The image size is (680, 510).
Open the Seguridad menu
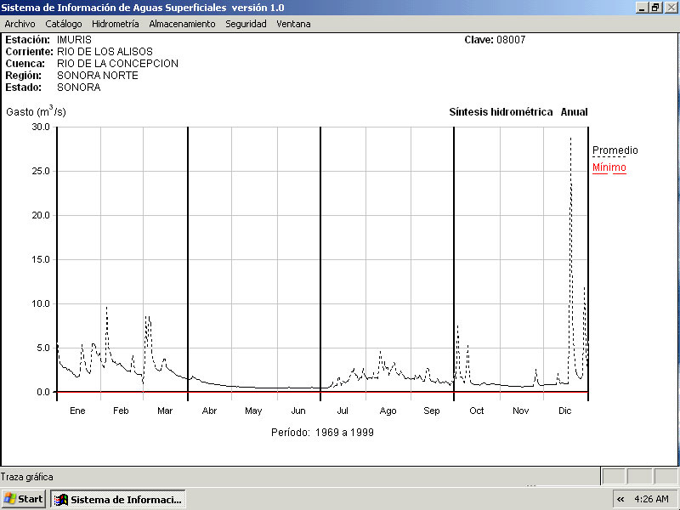246,24
